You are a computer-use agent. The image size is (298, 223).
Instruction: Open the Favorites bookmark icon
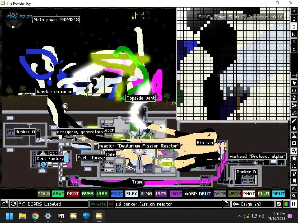(x=294, y=181)
